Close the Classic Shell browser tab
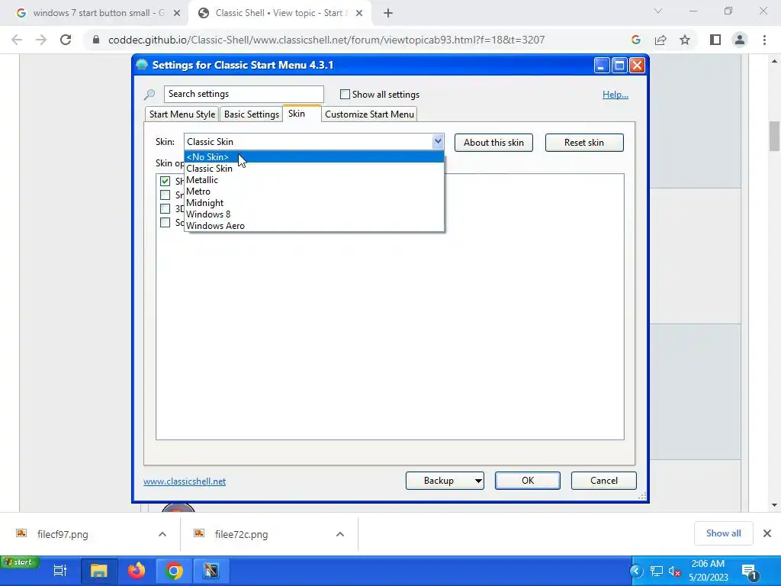The image size is (781, 586). (359, 14)
